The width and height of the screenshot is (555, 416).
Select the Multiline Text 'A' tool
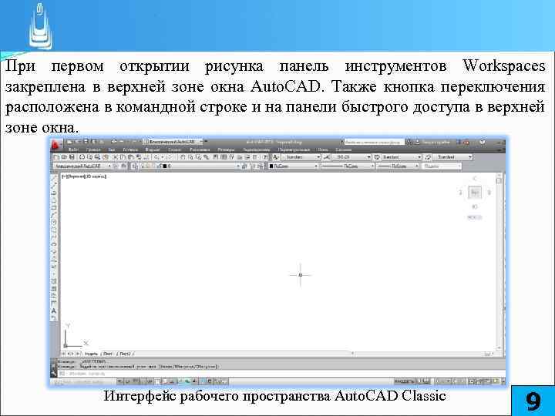[54, 310]
